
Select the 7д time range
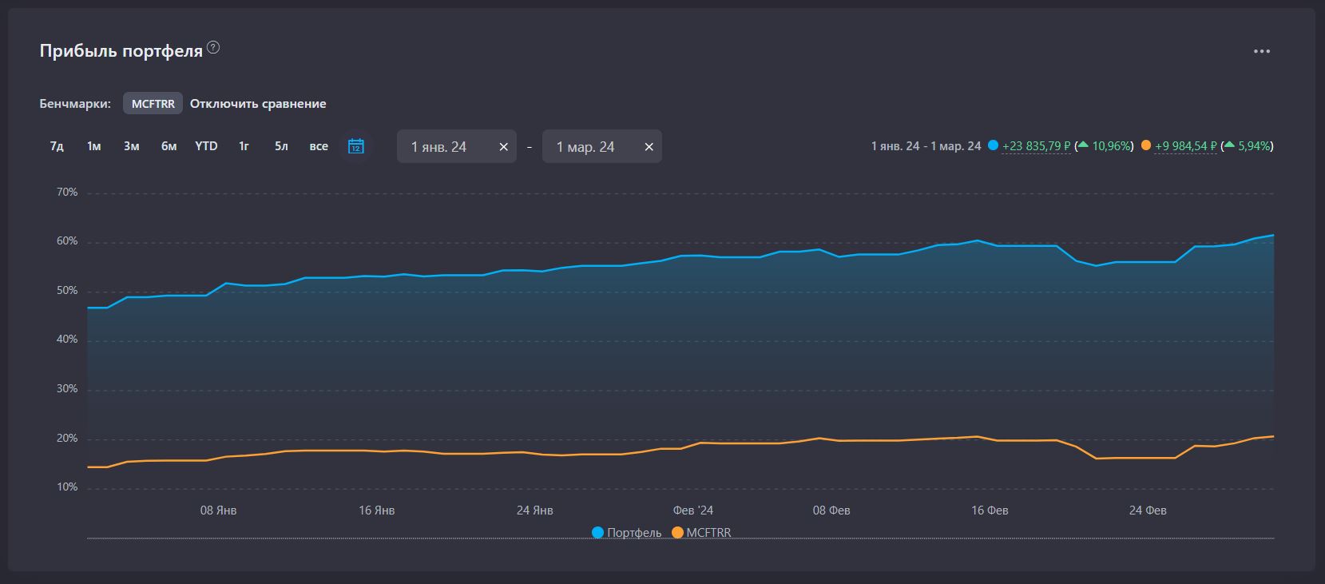(57, 146)
